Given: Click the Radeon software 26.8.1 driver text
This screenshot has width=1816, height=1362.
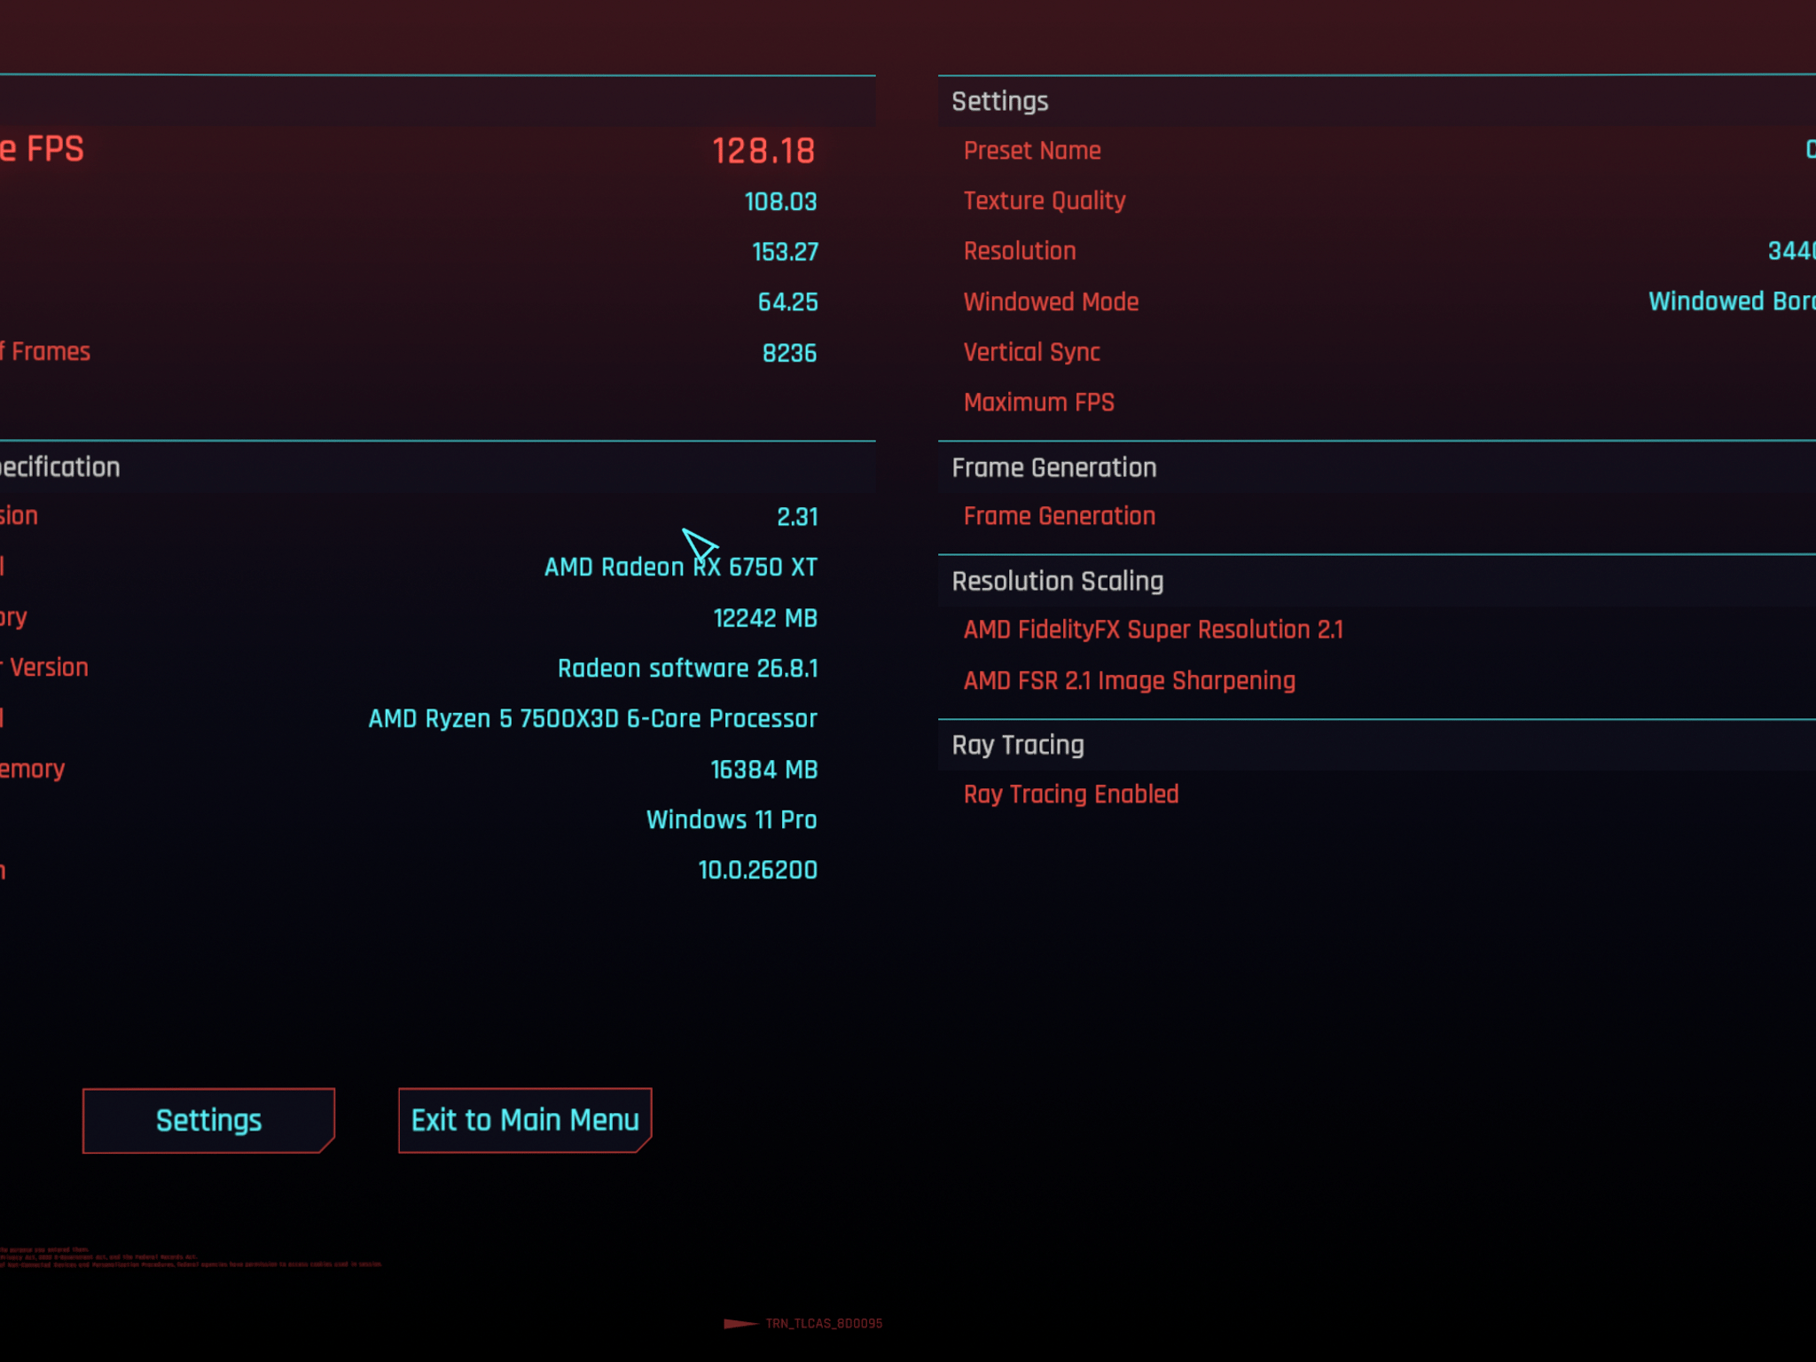Looking at the screenshot, I should click(687, 668).
